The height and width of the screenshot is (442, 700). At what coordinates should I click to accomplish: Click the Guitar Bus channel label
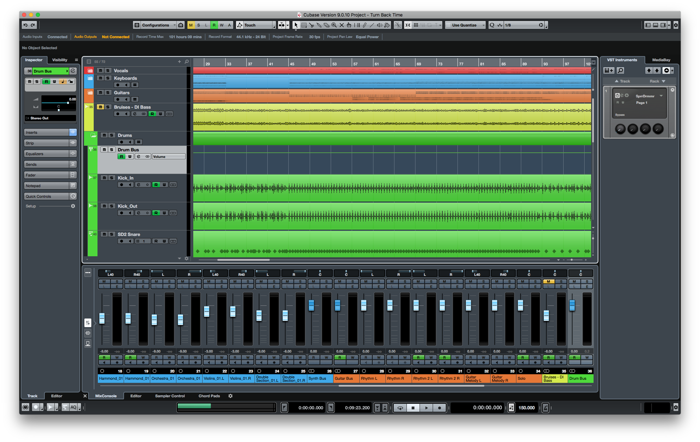click(346, 378)
